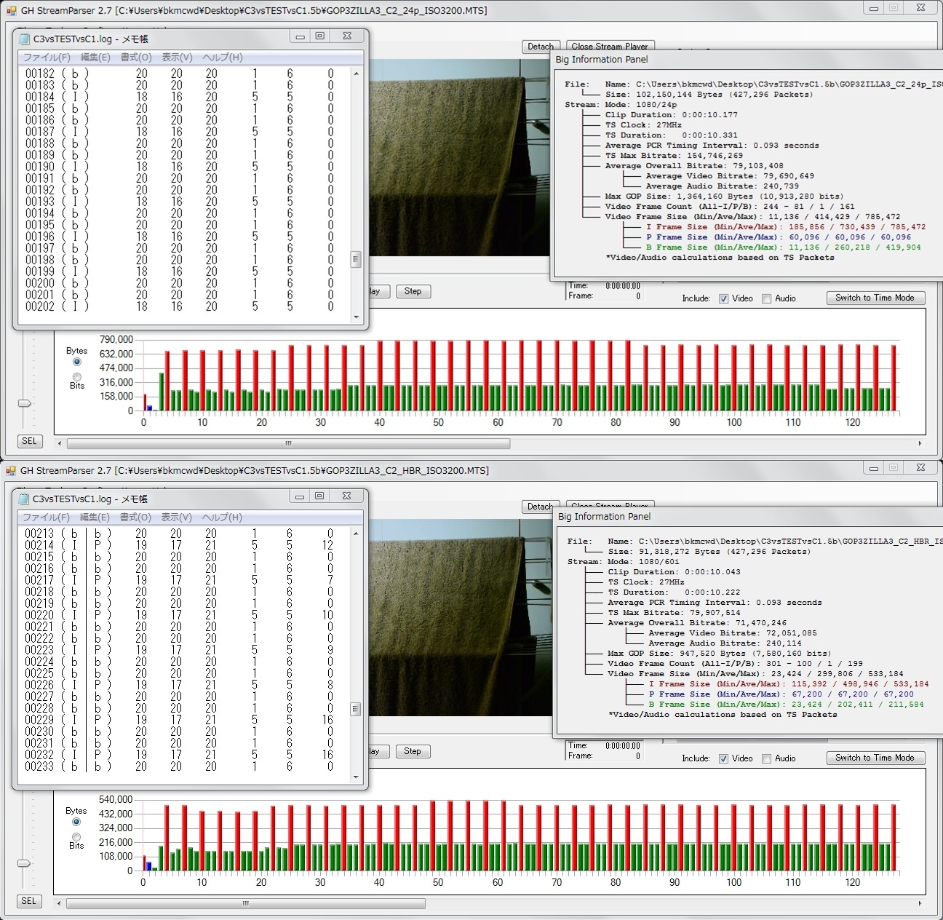Click the left scroll arrow under the HBR chart
This screenshot has height=920, width=943.
pyautogui.click(x=60, y=903)
